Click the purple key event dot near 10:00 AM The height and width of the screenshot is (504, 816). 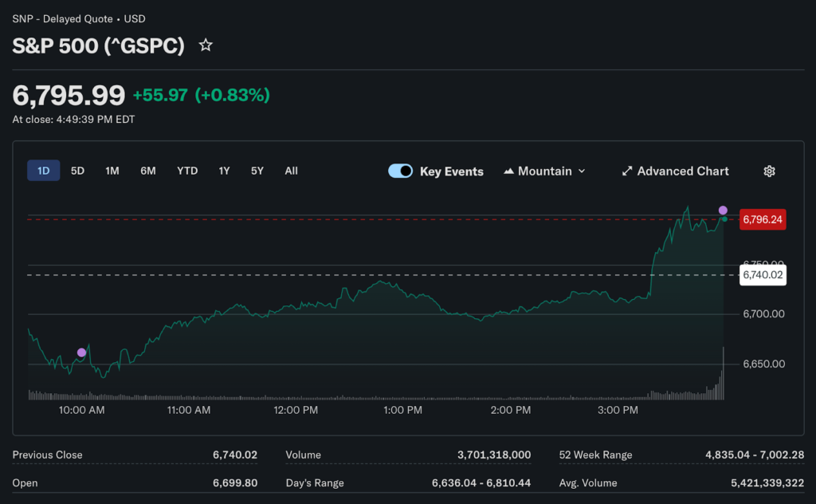coord(81,352)
